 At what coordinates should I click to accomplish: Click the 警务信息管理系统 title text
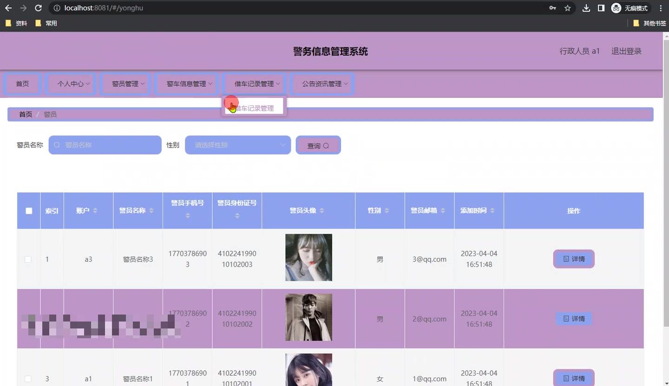click(330, 51)
